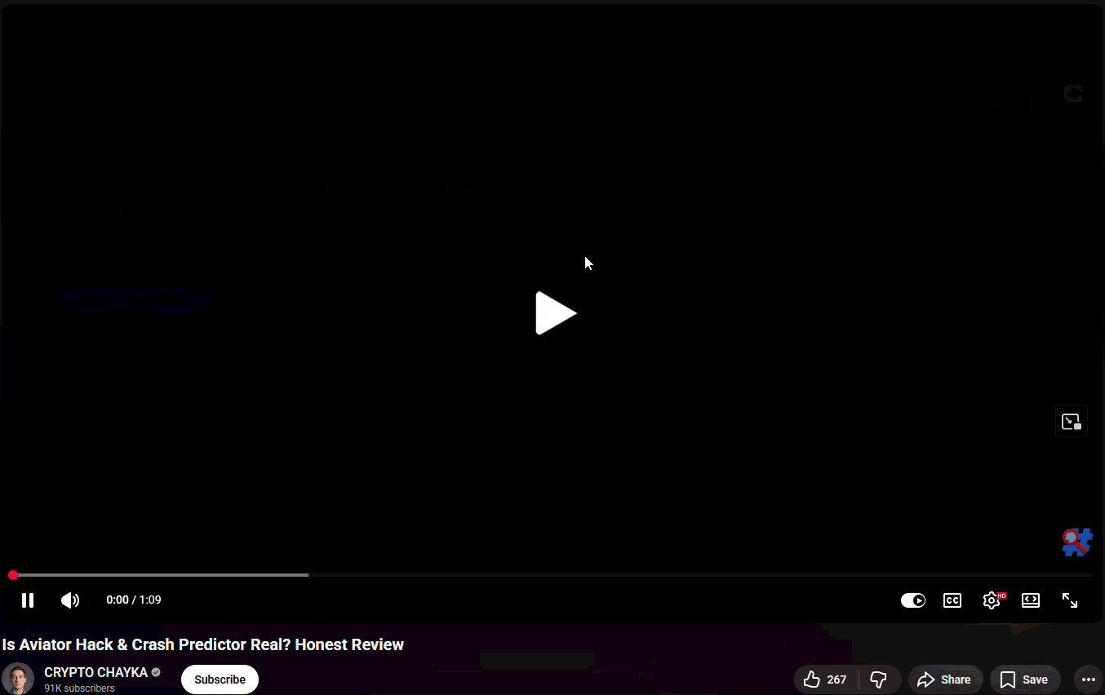Dislike the video with the thumbs-down icon
The height and width of the screenshot is (695, 1105).
point(879,680)
